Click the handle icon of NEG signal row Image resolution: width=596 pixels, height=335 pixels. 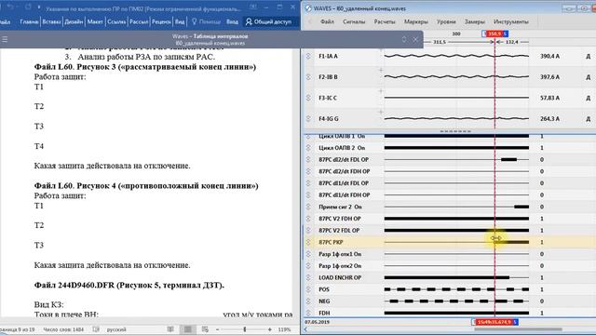308,301
